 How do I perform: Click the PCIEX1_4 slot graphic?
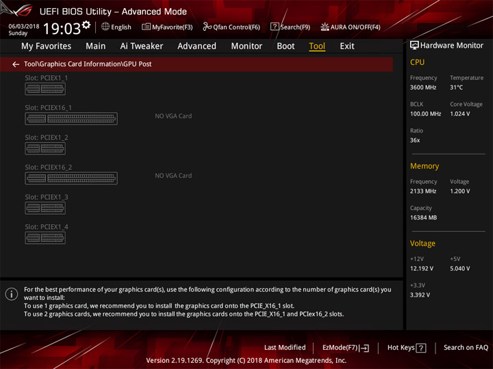(x=45, y=238)
